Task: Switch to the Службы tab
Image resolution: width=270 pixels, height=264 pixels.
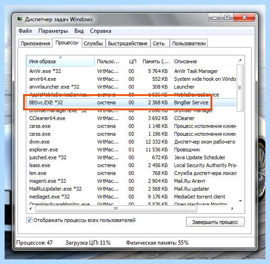Action: (93, 43)
